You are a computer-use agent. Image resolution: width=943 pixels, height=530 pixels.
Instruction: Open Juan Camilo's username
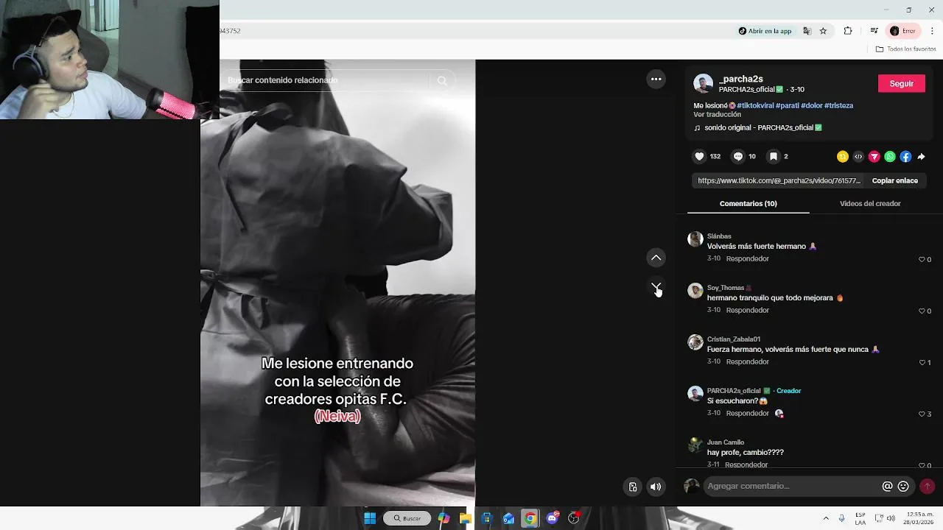(726, 442)
